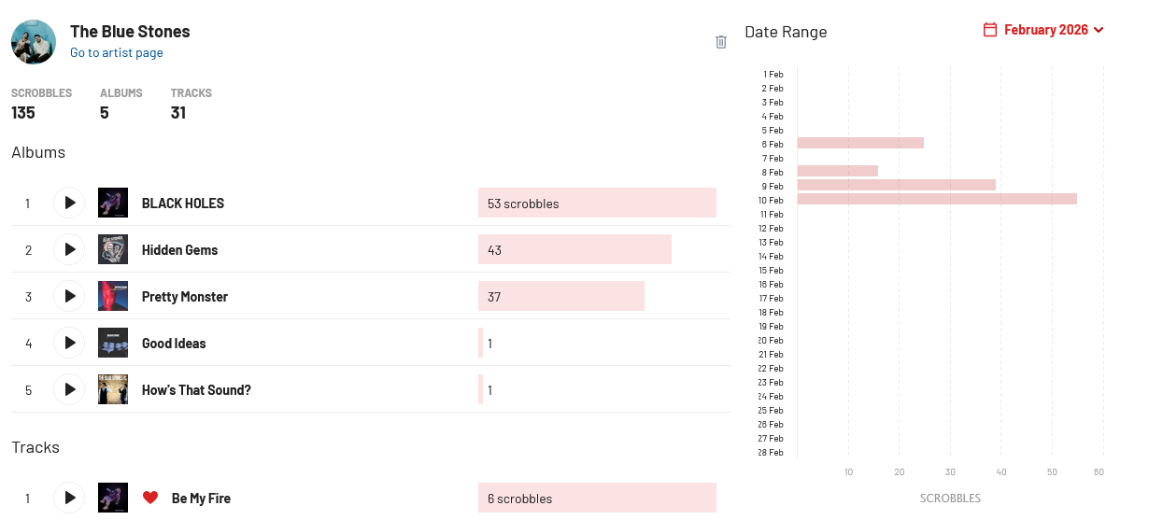Click the trash delete icon

point(721,42)
